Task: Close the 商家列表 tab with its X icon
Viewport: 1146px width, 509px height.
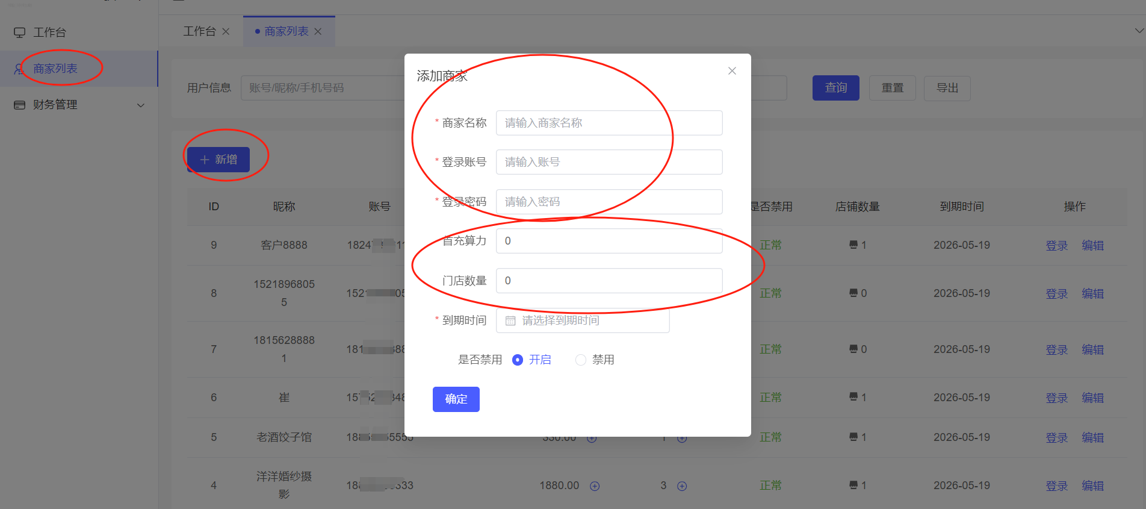Action: point(318,31)
